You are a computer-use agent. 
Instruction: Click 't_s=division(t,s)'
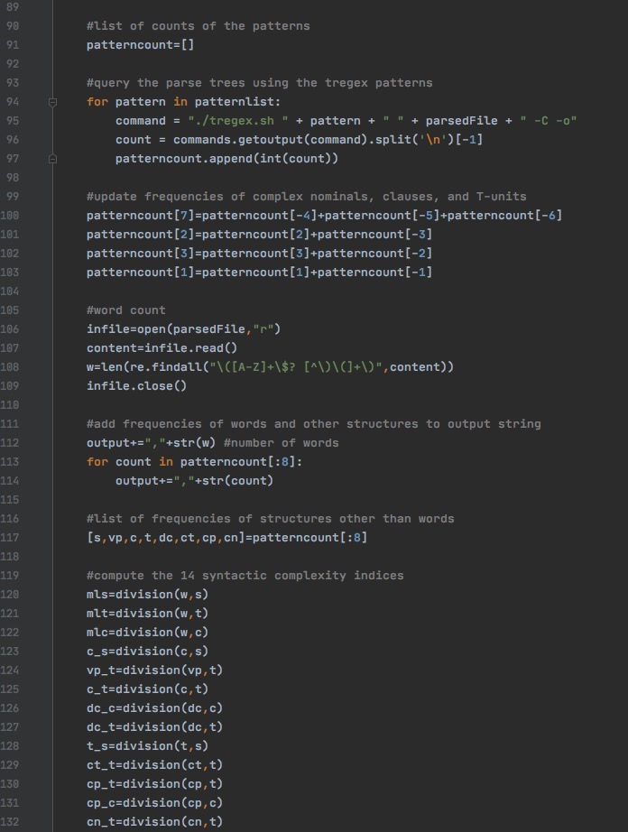[x=147, y=746]
